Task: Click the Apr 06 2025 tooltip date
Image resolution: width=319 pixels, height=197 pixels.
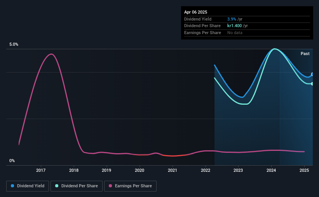Action: click(x=195, y=12)
